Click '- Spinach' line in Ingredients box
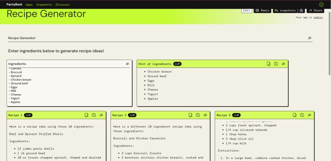The image size is (331, 161). click(x=15, y=76)
